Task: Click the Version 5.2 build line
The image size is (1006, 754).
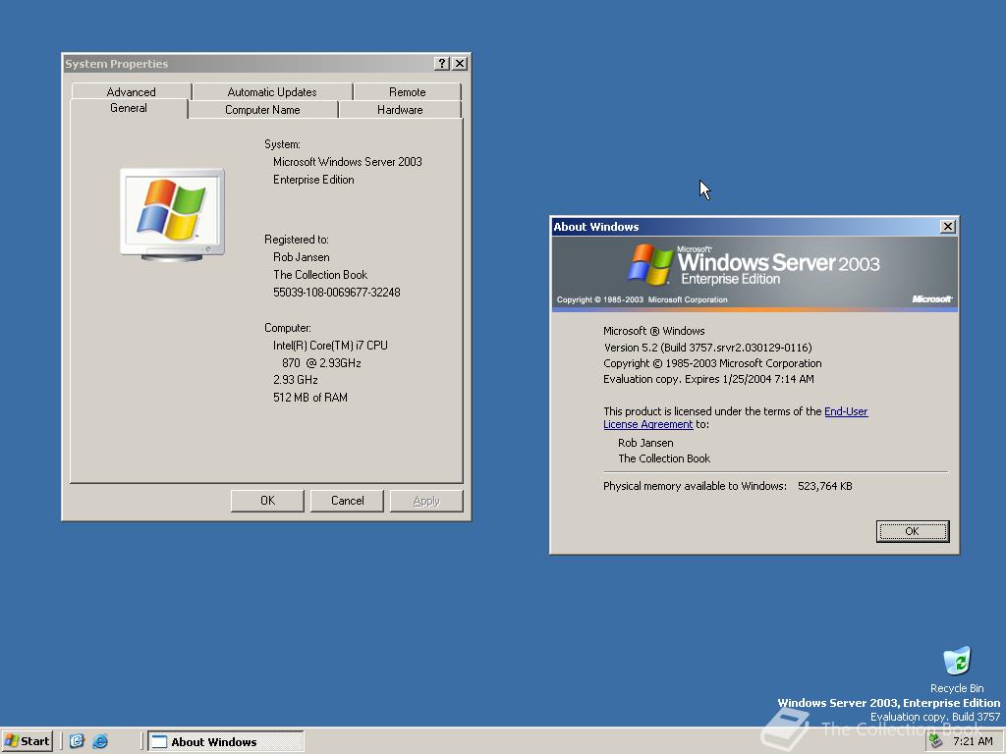Action: pos(708,348)
